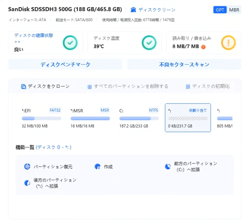Click the trash icon for deleting all partitions

point(89,87)
